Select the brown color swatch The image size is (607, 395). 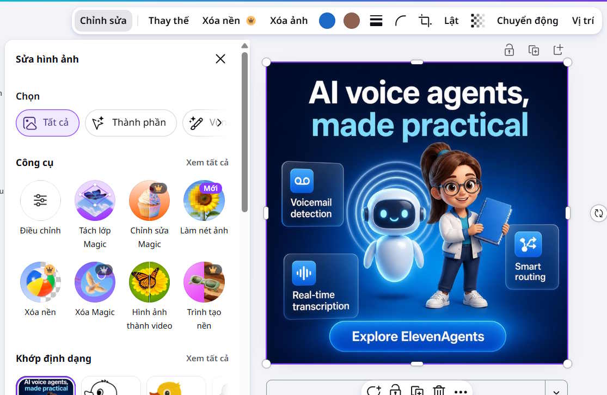[352, 21]
